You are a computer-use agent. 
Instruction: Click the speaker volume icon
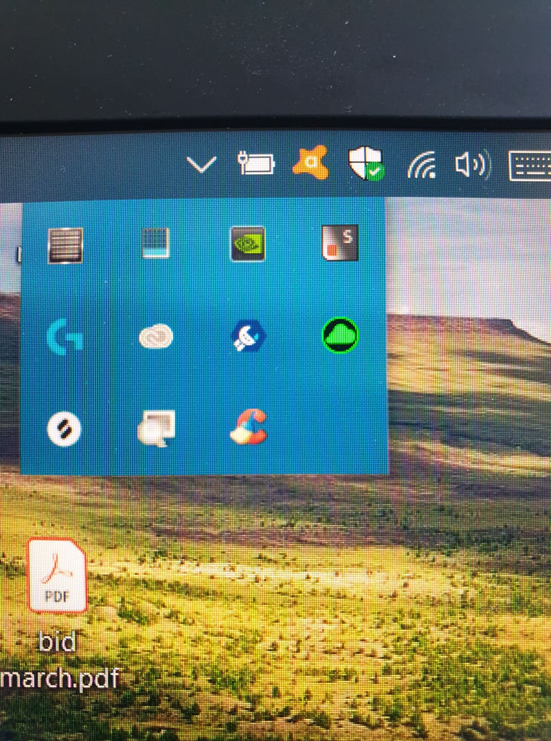click(x=473, y=164)
